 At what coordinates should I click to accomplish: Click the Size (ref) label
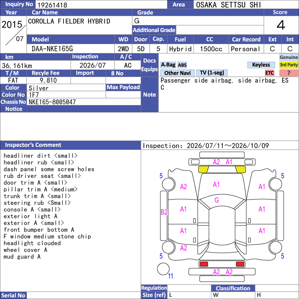tap(154, 295)
